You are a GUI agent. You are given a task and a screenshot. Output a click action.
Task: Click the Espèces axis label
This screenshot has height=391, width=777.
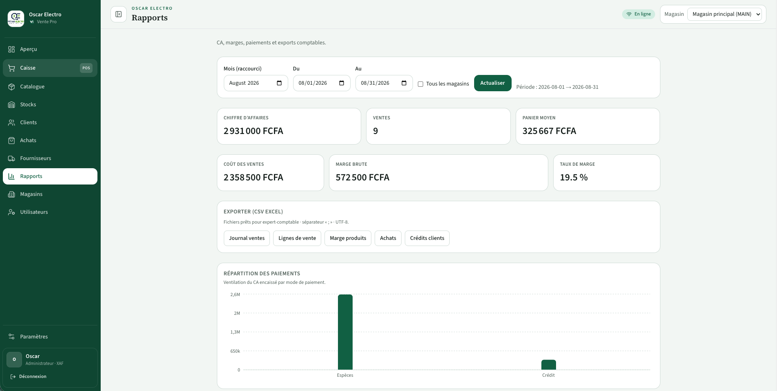[x=345, y=376]
